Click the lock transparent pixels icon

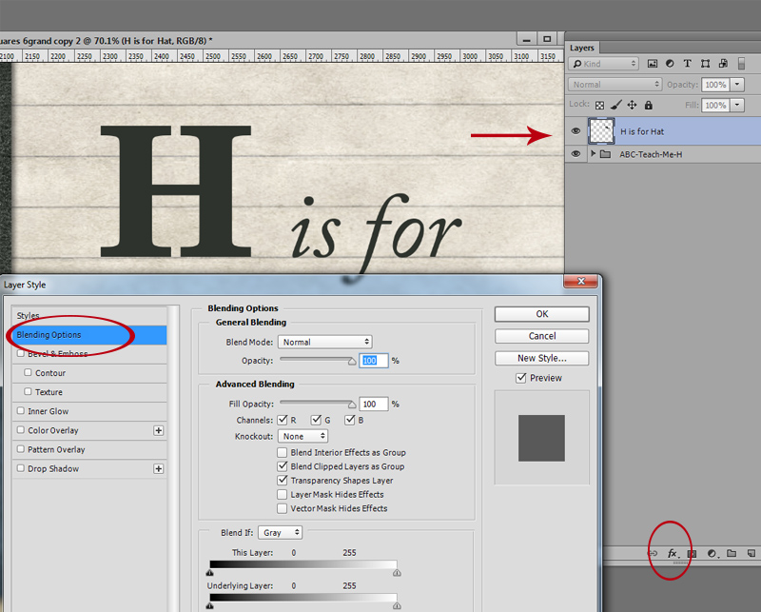pos(600,105)
